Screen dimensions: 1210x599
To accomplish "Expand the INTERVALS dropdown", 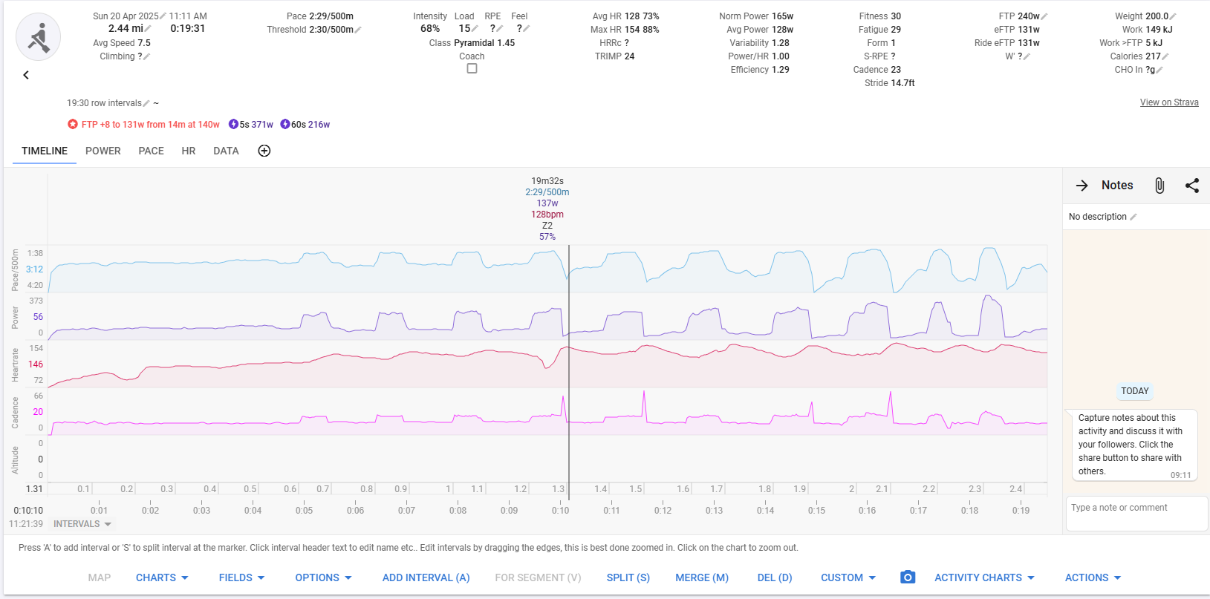I will [82, 524].
